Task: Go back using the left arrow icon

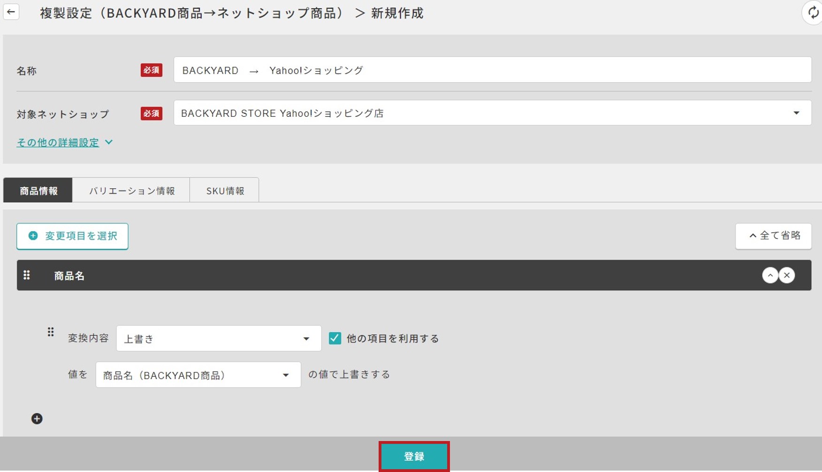Action: 11,12
